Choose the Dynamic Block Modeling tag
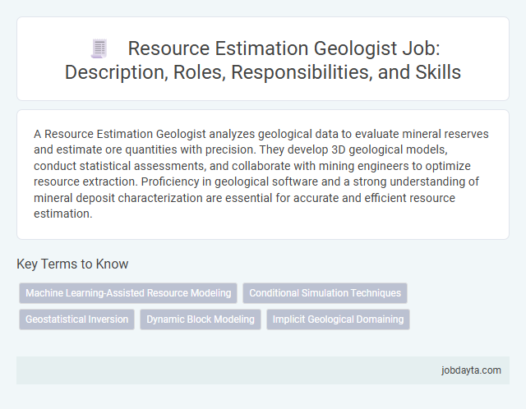 201,319
